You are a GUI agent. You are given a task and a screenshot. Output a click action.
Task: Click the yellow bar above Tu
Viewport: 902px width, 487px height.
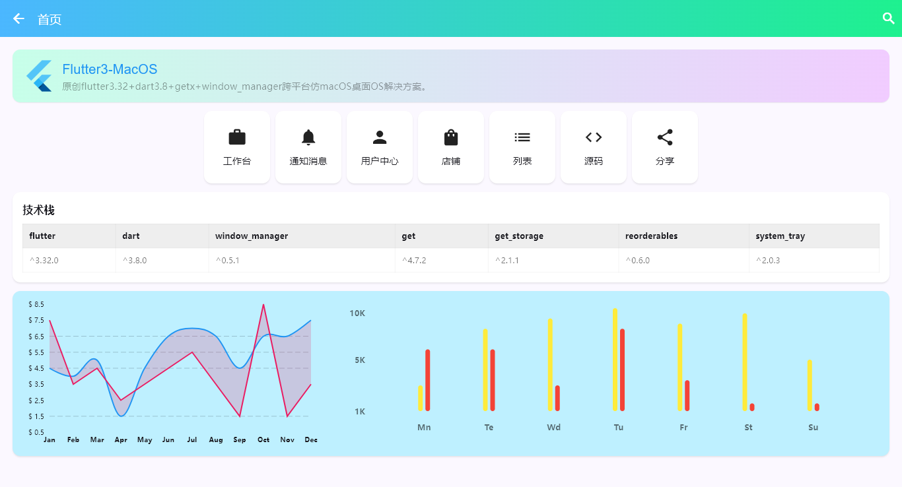pos(615,360)
